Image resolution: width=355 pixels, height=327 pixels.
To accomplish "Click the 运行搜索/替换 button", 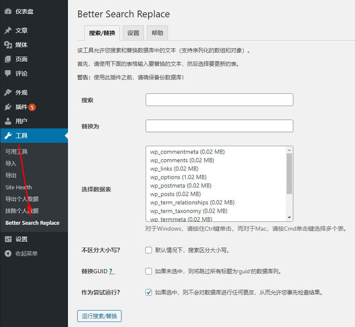I will [x=99, y=316].
